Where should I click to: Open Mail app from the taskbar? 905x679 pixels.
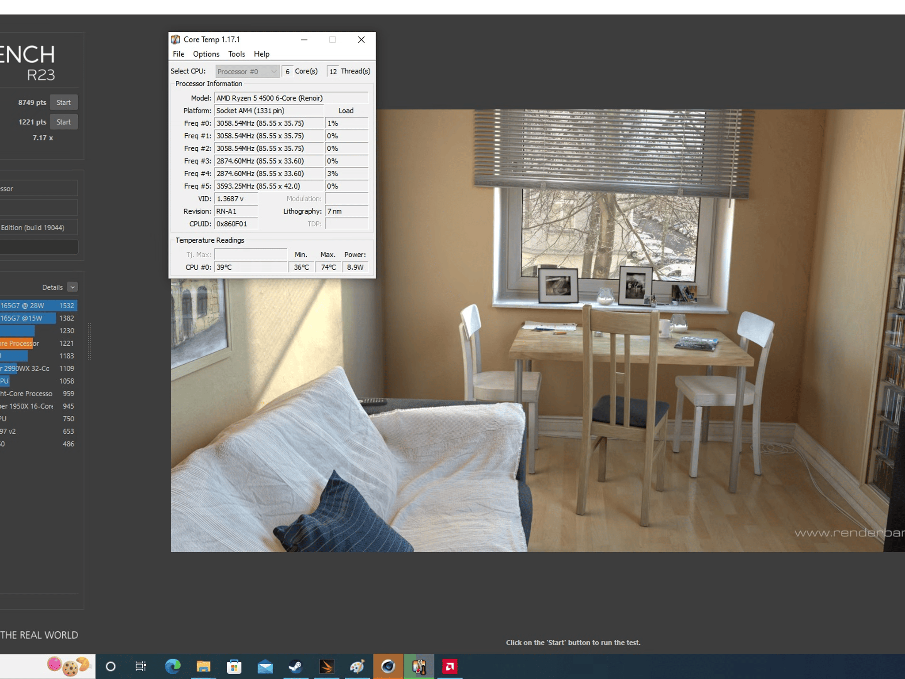(x=265, y=666)
